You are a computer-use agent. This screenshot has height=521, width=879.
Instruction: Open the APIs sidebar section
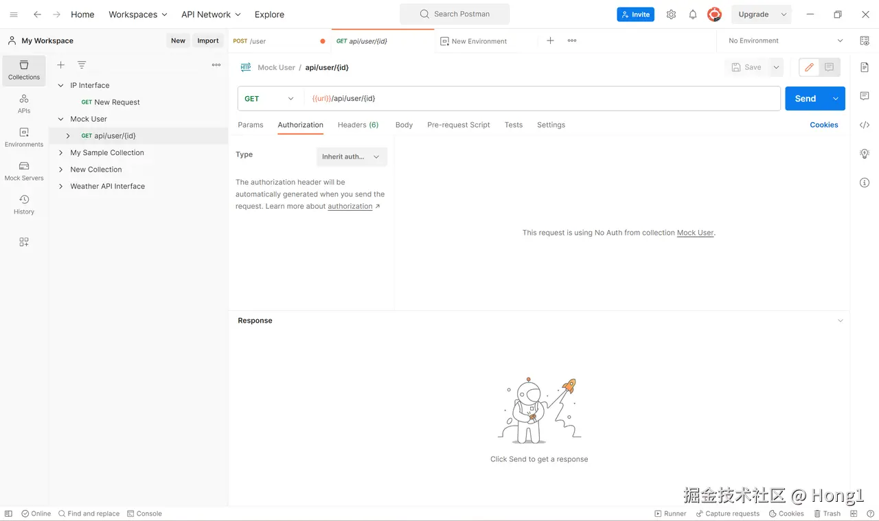click(24, 104)
